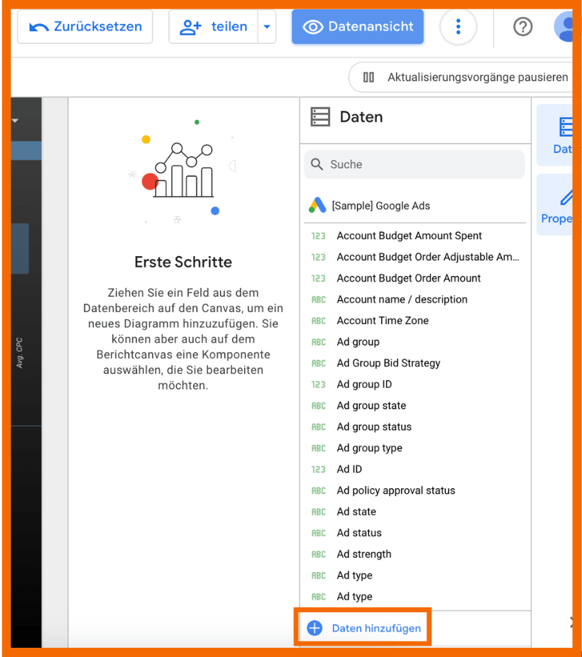The height and width of the screenshot is (657, 582).
Task: Click the teilen share button
Action: [214, 27]
